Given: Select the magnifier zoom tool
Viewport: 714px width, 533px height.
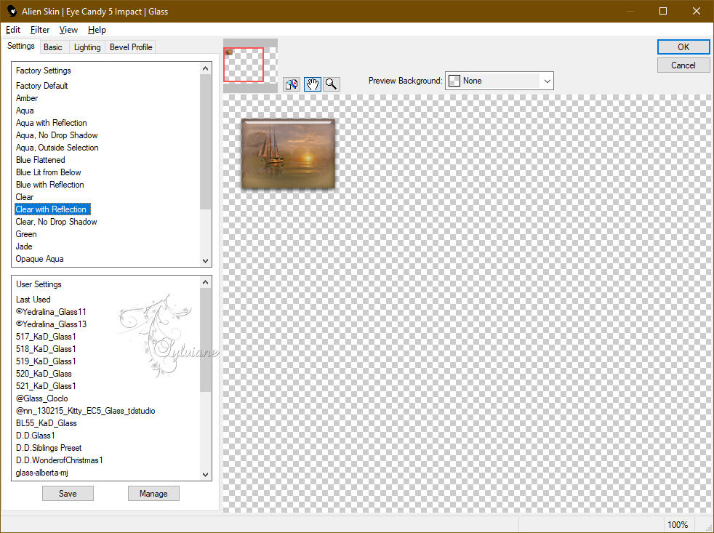Looking at the screenshot, I should coord(332,84).
